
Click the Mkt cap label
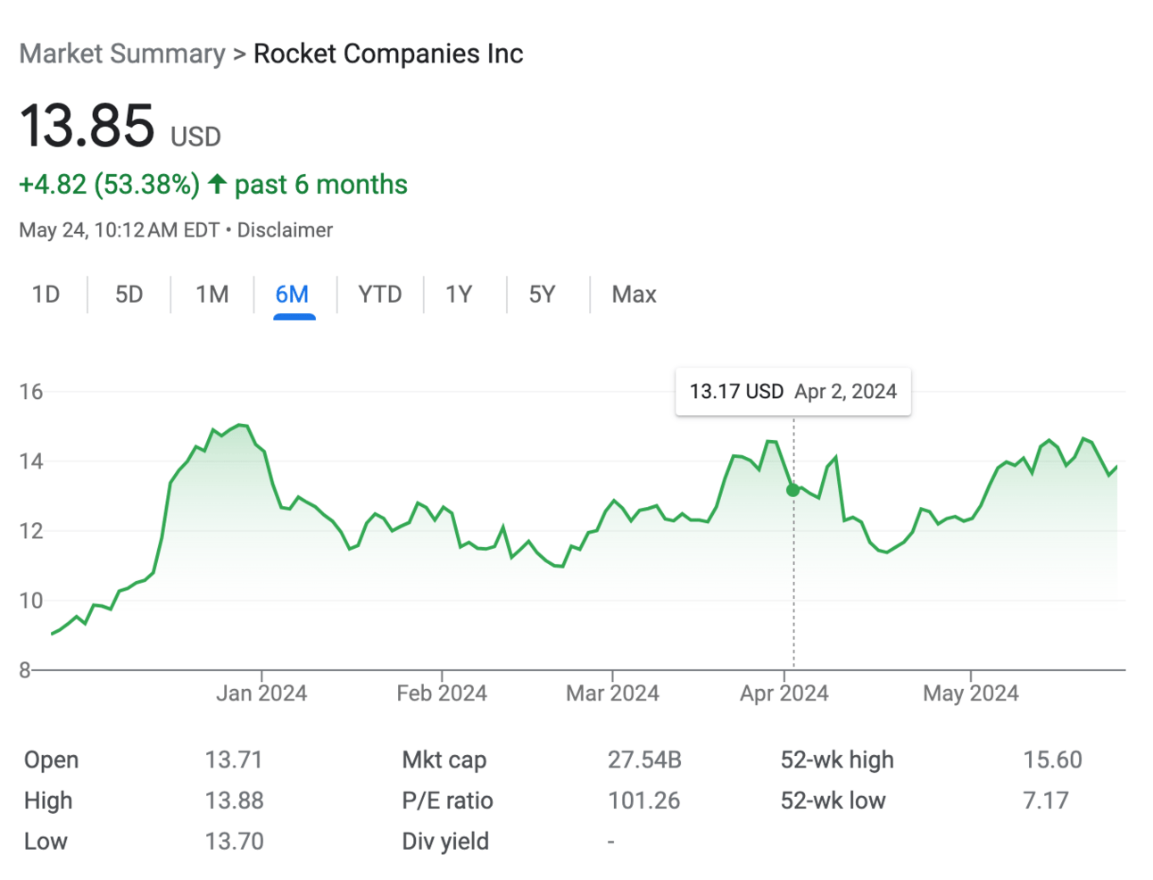point(444,760)
